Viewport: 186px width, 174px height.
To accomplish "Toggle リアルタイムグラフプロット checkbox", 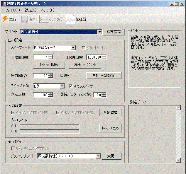I will (13, 148).
